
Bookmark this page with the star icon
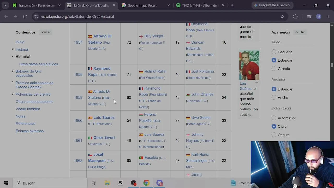click(282, 16)
